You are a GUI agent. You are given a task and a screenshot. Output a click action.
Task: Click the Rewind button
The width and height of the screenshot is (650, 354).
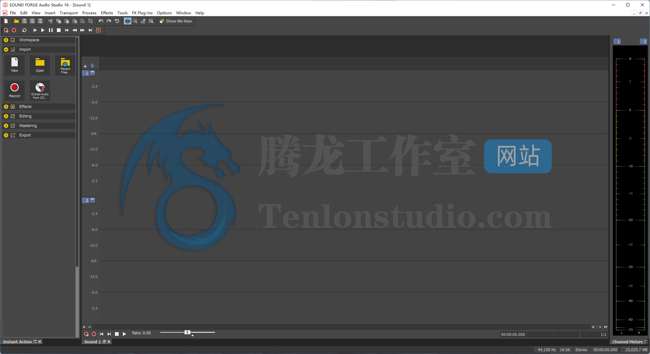[x=75, y=30]
